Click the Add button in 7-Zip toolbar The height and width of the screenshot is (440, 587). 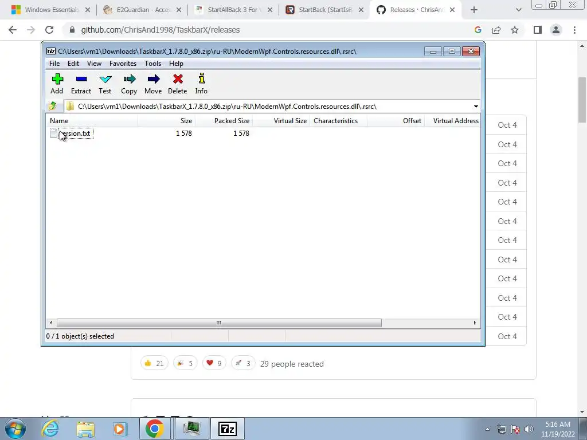click(57, 84)
